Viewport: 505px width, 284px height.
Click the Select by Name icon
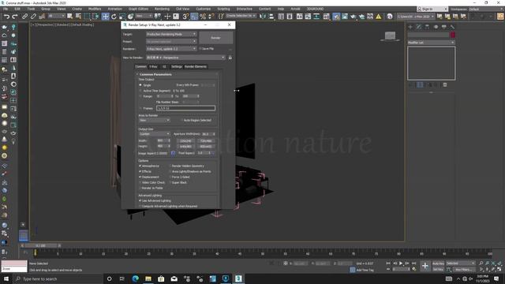[x=78, y=17]
